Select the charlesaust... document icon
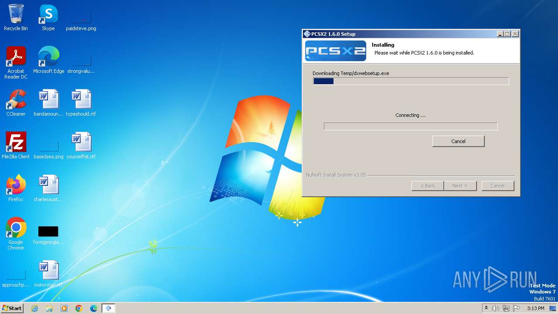This screenshot has width=558, height=314. pos(48,188)
